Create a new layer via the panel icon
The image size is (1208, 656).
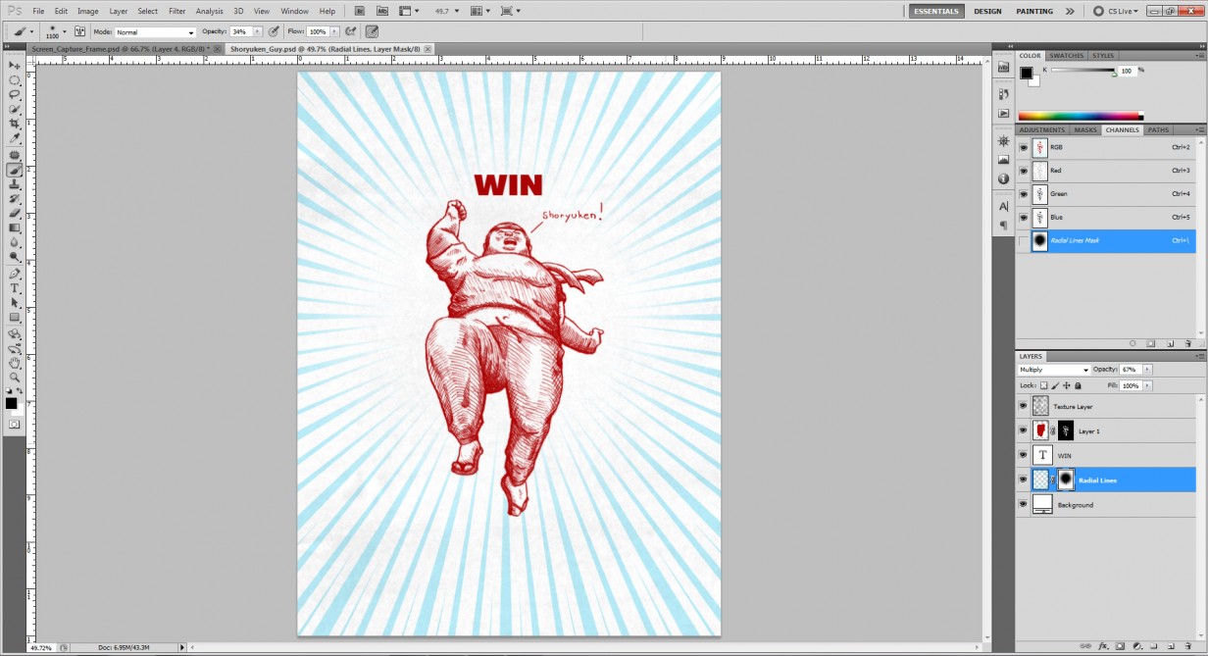click(x=1172, y=646)
